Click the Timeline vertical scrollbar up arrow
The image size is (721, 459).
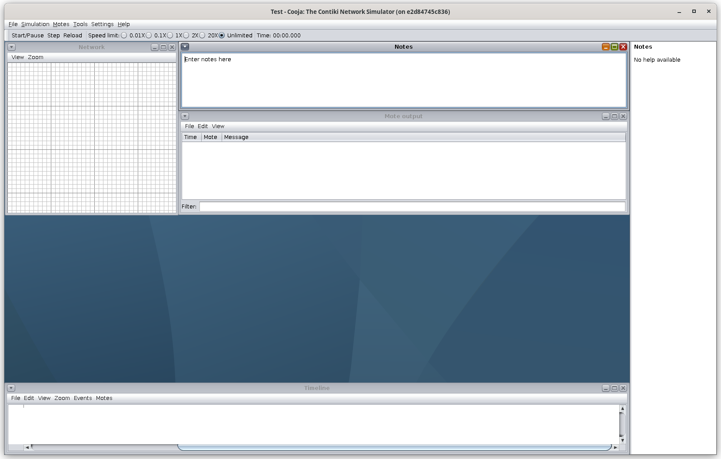(622, 408)
